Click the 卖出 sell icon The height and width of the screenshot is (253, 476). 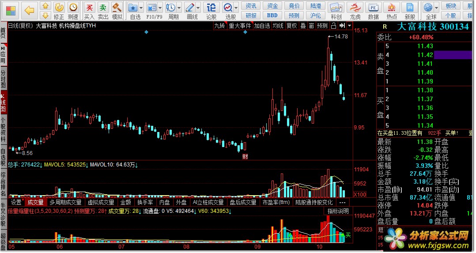pyautogui.click(x=103, y=8)
